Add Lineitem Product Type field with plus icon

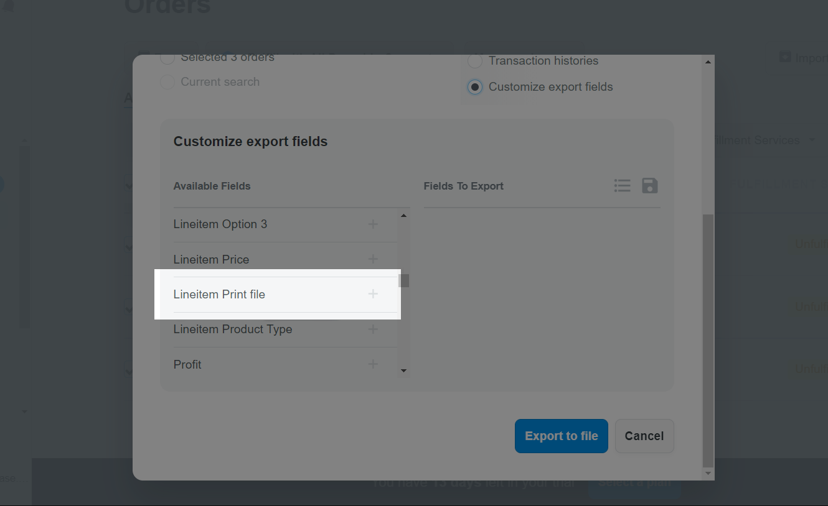point(373,329)
